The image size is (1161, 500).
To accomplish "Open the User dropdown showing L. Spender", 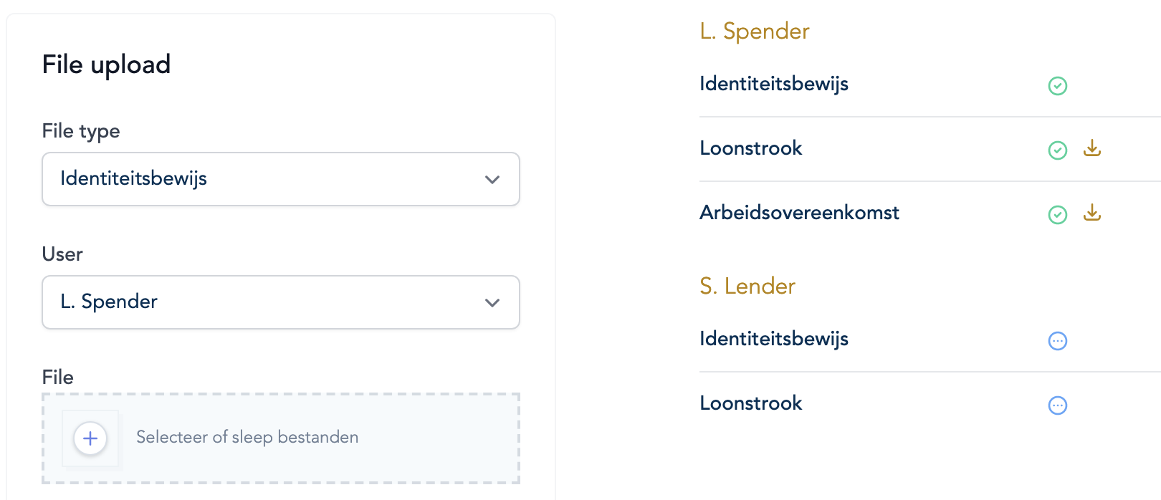I will tap(280, 302).
